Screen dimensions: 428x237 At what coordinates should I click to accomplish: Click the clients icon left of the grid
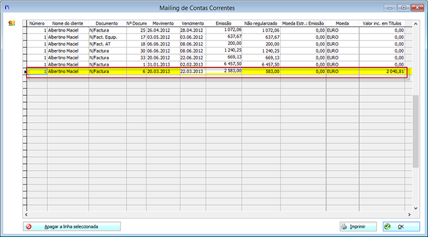[x=12, y=23]
